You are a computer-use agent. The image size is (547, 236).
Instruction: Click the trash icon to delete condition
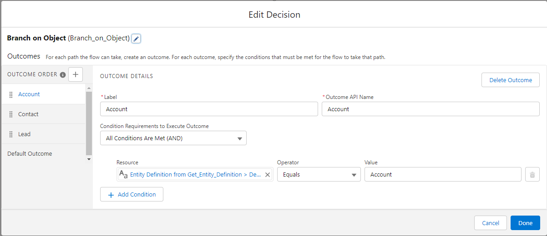coord(532,175)
